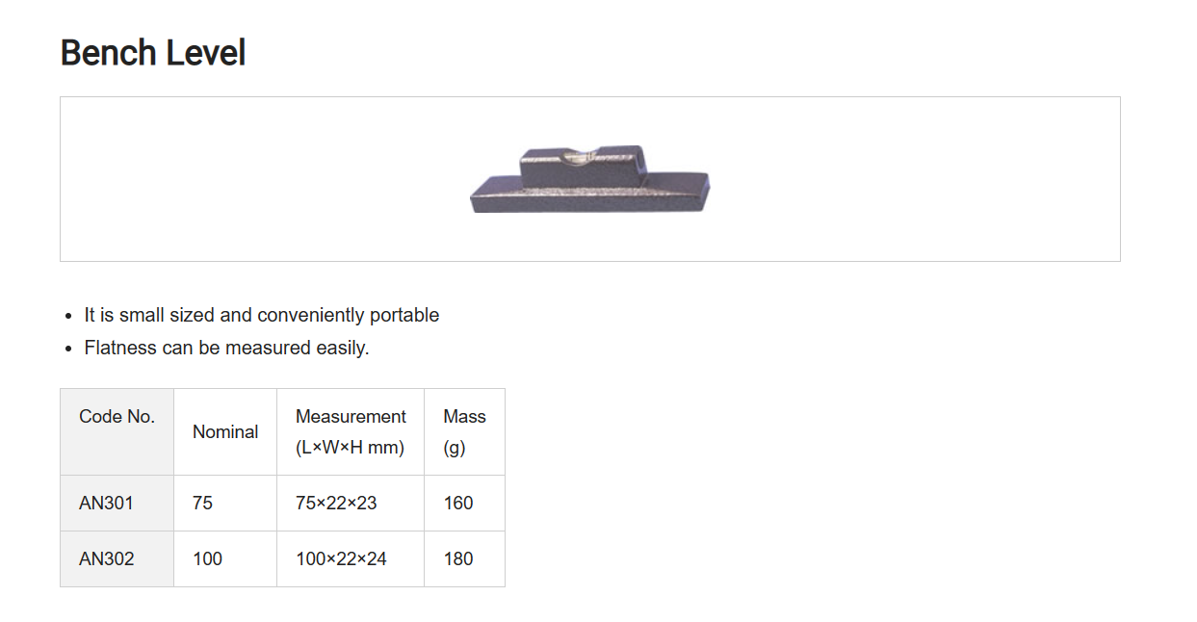Select the AN301 code cell

click(x=117, y=503)
